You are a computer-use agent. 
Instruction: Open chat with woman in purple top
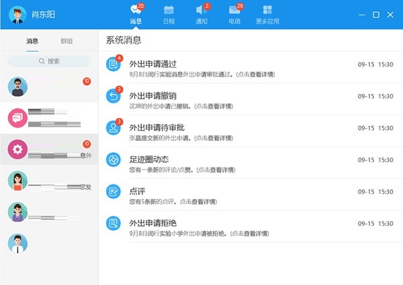[17, 212]
